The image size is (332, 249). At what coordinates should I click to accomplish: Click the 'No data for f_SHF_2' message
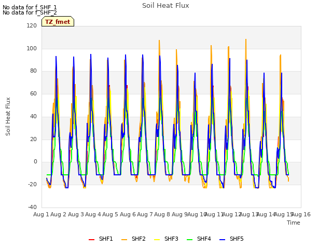(30, 12)
